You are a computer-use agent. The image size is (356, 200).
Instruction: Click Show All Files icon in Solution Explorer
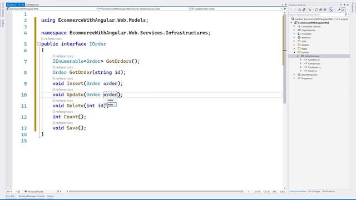tap(325, 10)
